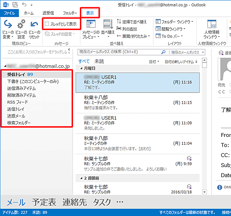Screen dimensions: 231x216
Task: Click the mailbox search field
Action: (119, 52)
